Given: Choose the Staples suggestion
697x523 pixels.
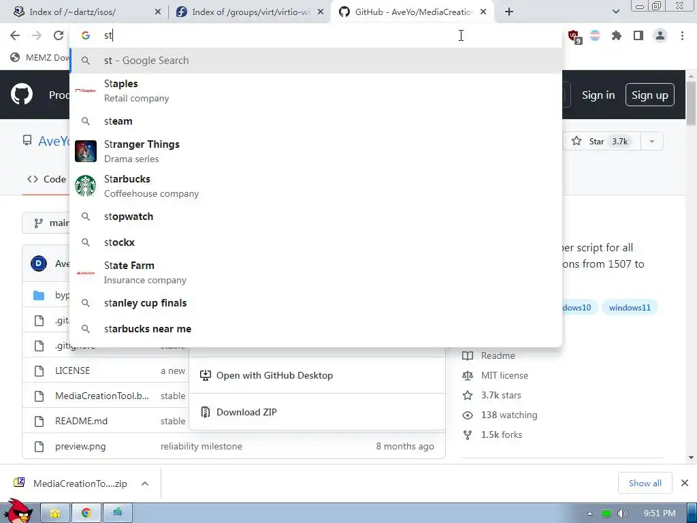Looking at the screenshot, I should click(316, 91).
